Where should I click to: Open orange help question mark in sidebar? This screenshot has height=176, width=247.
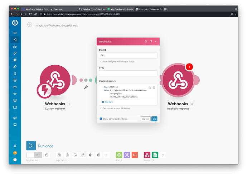(15, 153)
